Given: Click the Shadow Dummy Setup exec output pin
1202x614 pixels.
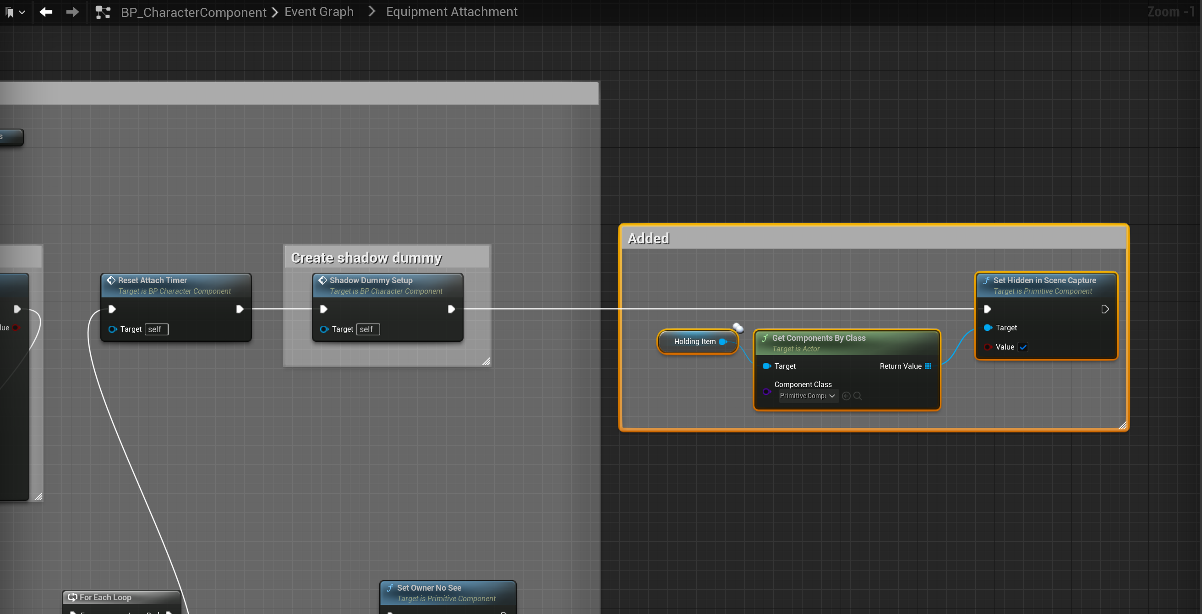Looking at the screenshot, I should [451, 309].
